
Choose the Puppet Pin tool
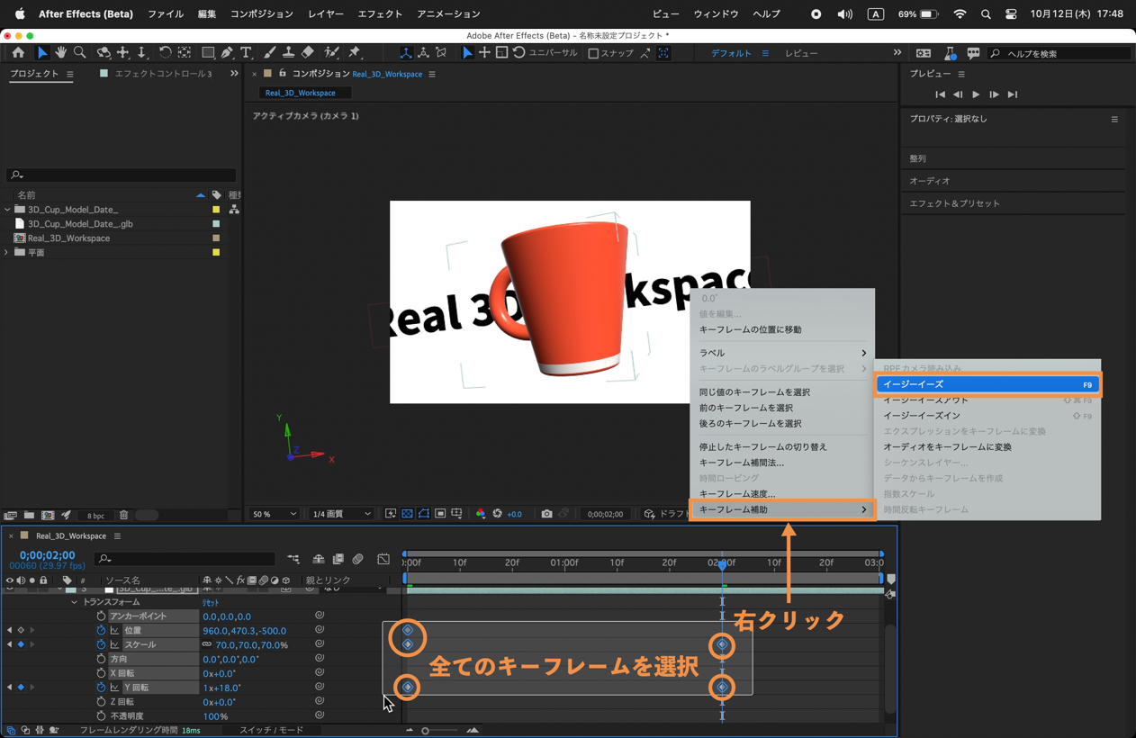click(x=355, y=53)
